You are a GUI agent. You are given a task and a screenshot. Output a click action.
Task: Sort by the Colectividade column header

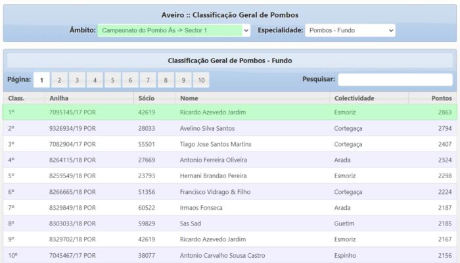[x=354, y=98]
